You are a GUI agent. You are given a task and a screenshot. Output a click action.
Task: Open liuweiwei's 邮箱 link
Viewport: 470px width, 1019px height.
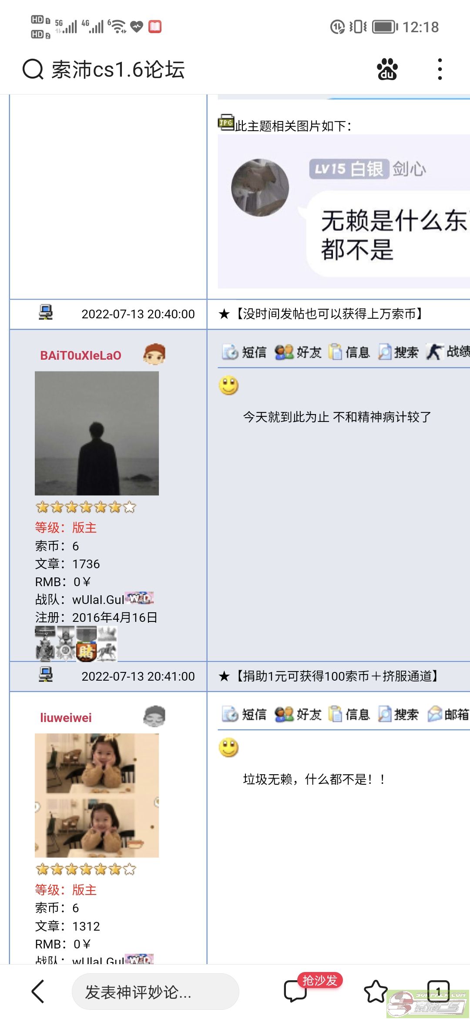pyautogui.click(x=448, y=714)
